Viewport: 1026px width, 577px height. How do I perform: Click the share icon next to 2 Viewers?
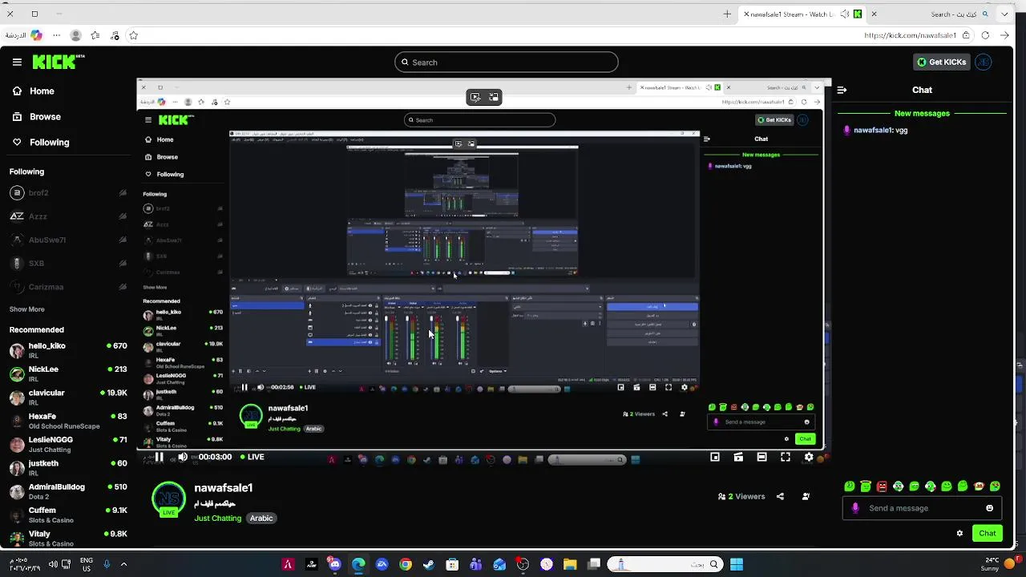[x=781, y=496]
